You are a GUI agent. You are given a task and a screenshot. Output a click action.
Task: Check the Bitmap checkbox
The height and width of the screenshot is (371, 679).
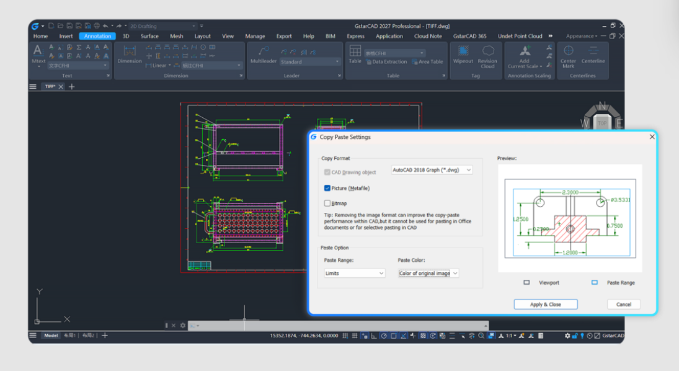click(327, 203)
